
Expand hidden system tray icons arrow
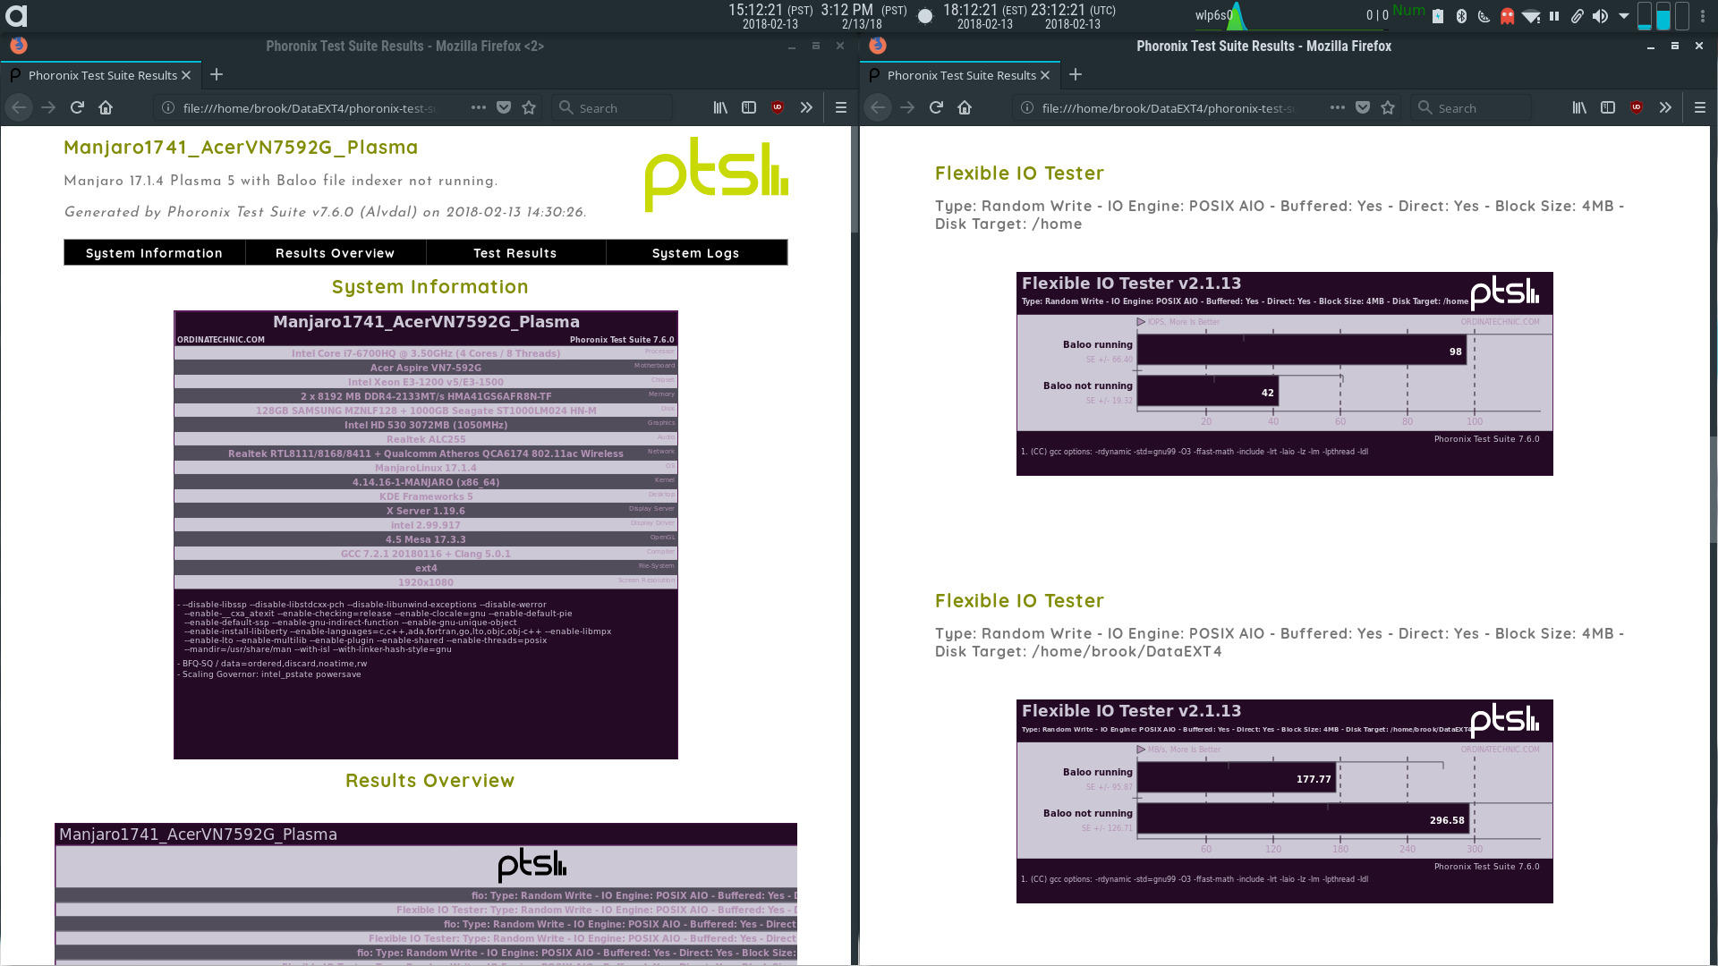[1624, 15]
